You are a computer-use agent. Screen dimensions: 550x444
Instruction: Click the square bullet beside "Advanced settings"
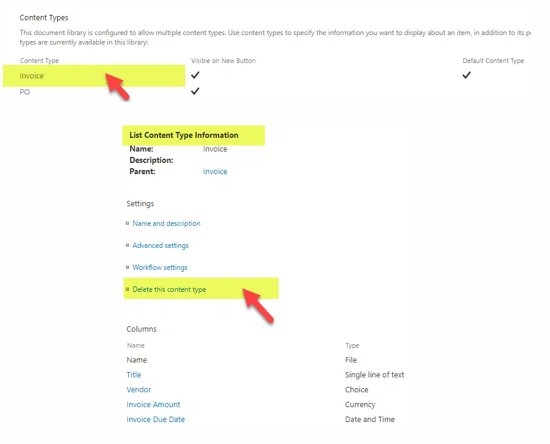click(x=128, y=245)
